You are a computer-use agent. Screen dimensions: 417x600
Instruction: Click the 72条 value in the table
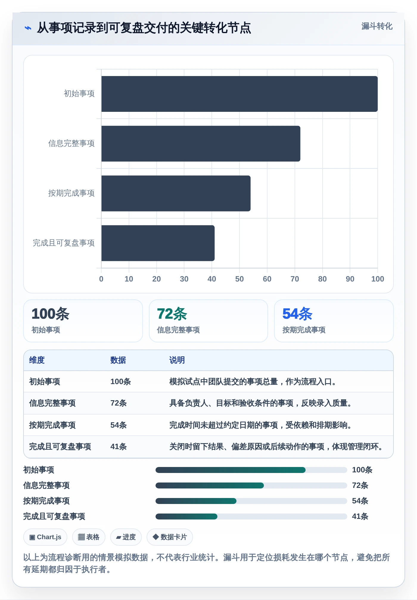click(x=119, y=403)
